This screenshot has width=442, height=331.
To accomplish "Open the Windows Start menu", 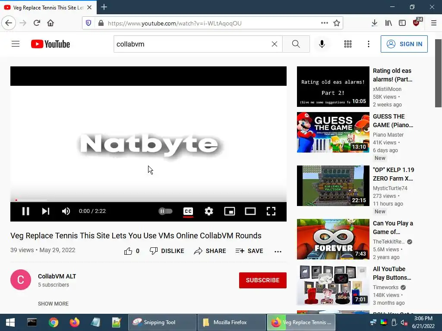I will pyautogui.click(x=10, y=322).
